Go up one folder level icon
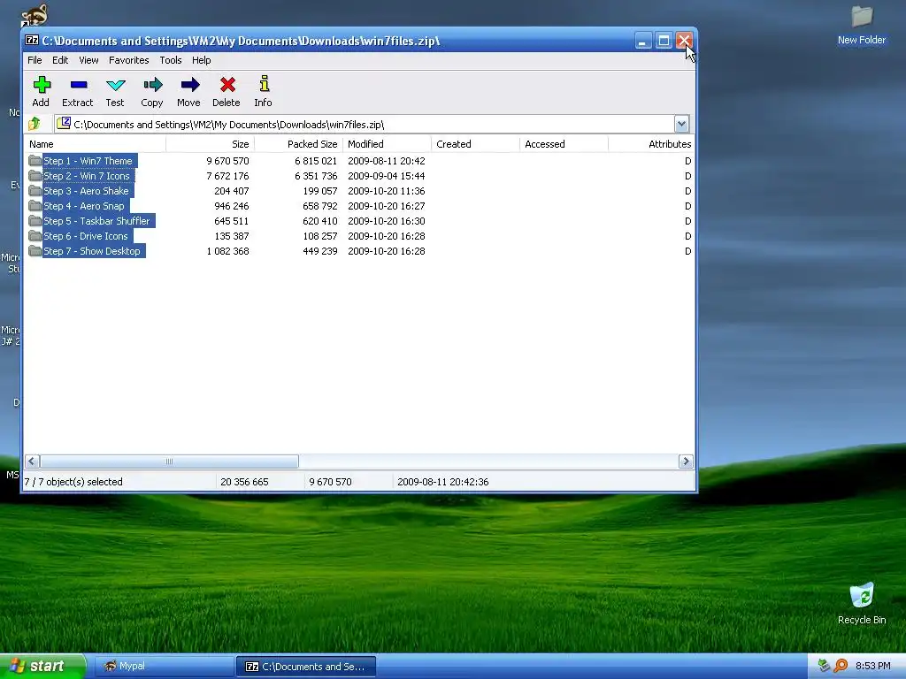The height and width of the screenshot is (679, 906). coord(35,124)
